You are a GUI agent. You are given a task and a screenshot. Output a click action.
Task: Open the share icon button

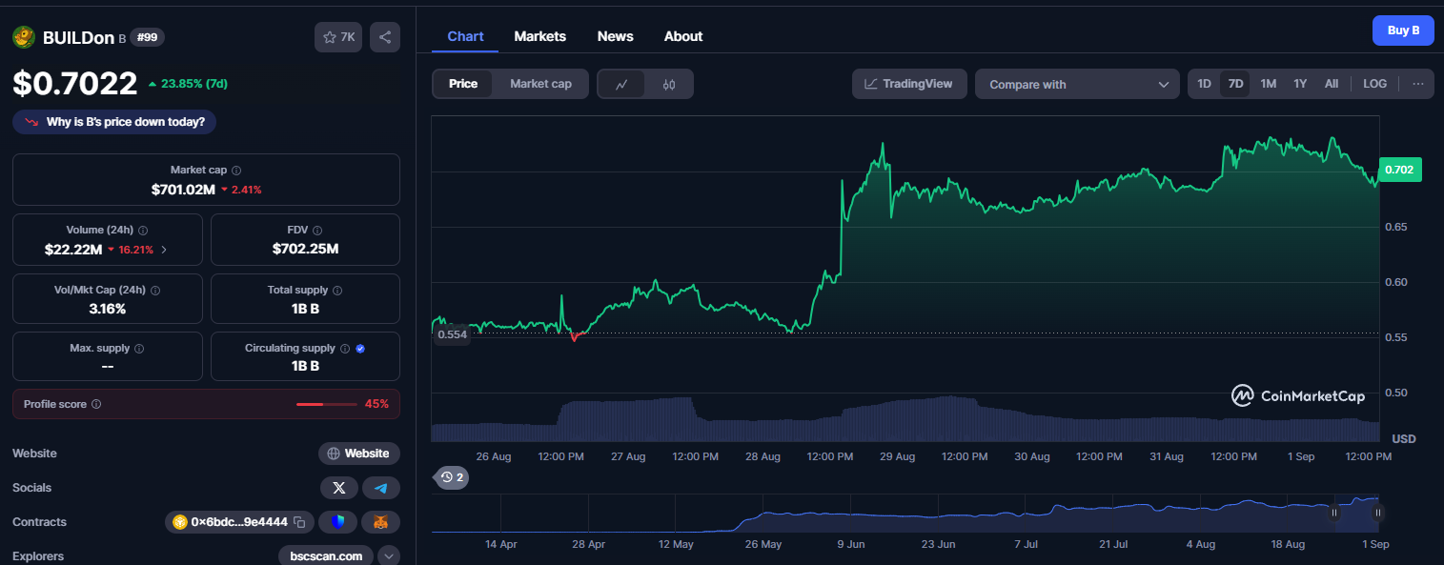point(385,37)
